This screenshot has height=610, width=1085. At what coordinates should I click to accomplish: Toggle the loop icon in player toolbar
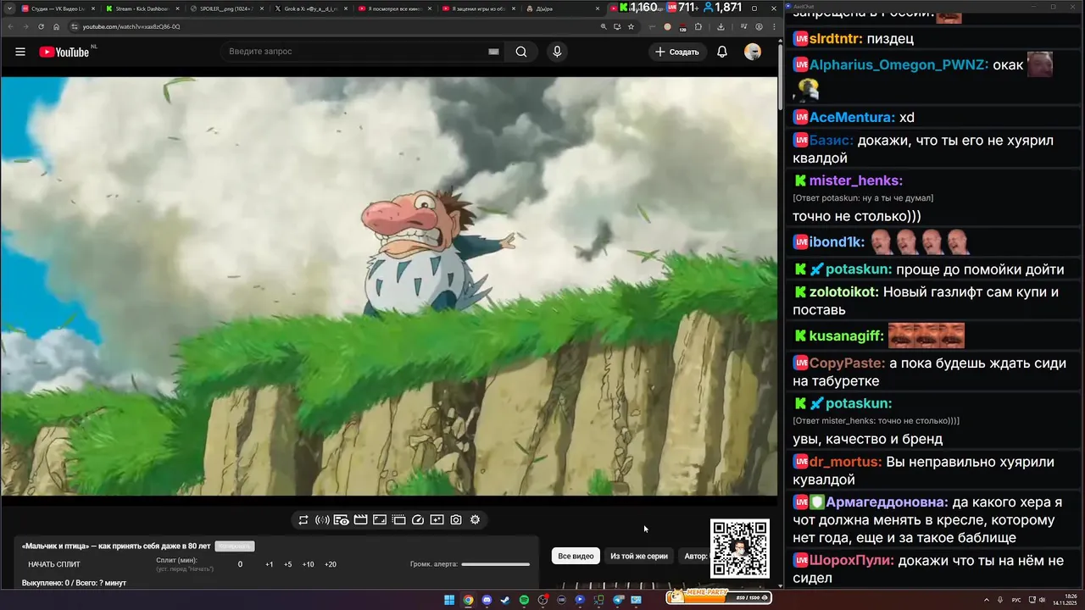point(303,519)
